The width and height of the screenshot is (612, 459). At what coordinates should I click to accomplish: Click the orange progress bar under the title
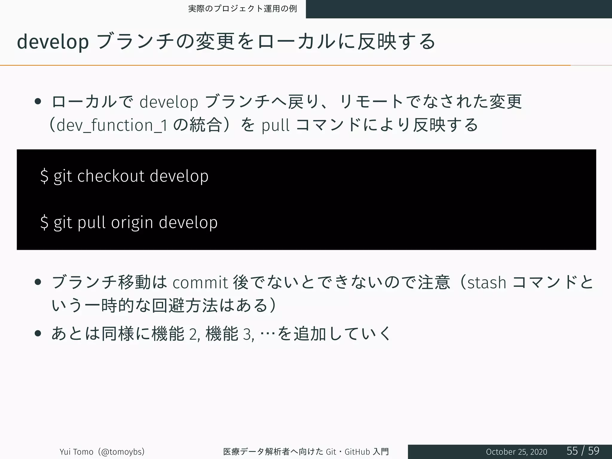pos(285,65)
